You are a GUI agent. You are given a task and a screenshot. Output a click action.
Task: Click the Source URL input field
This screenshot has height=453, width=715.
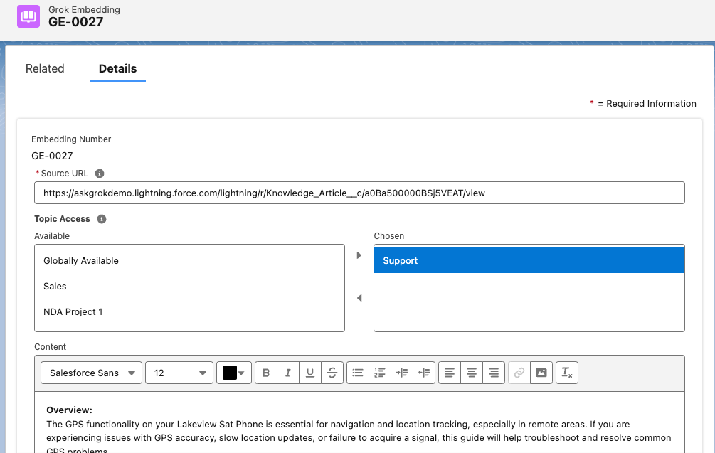[x=359, y=193]
